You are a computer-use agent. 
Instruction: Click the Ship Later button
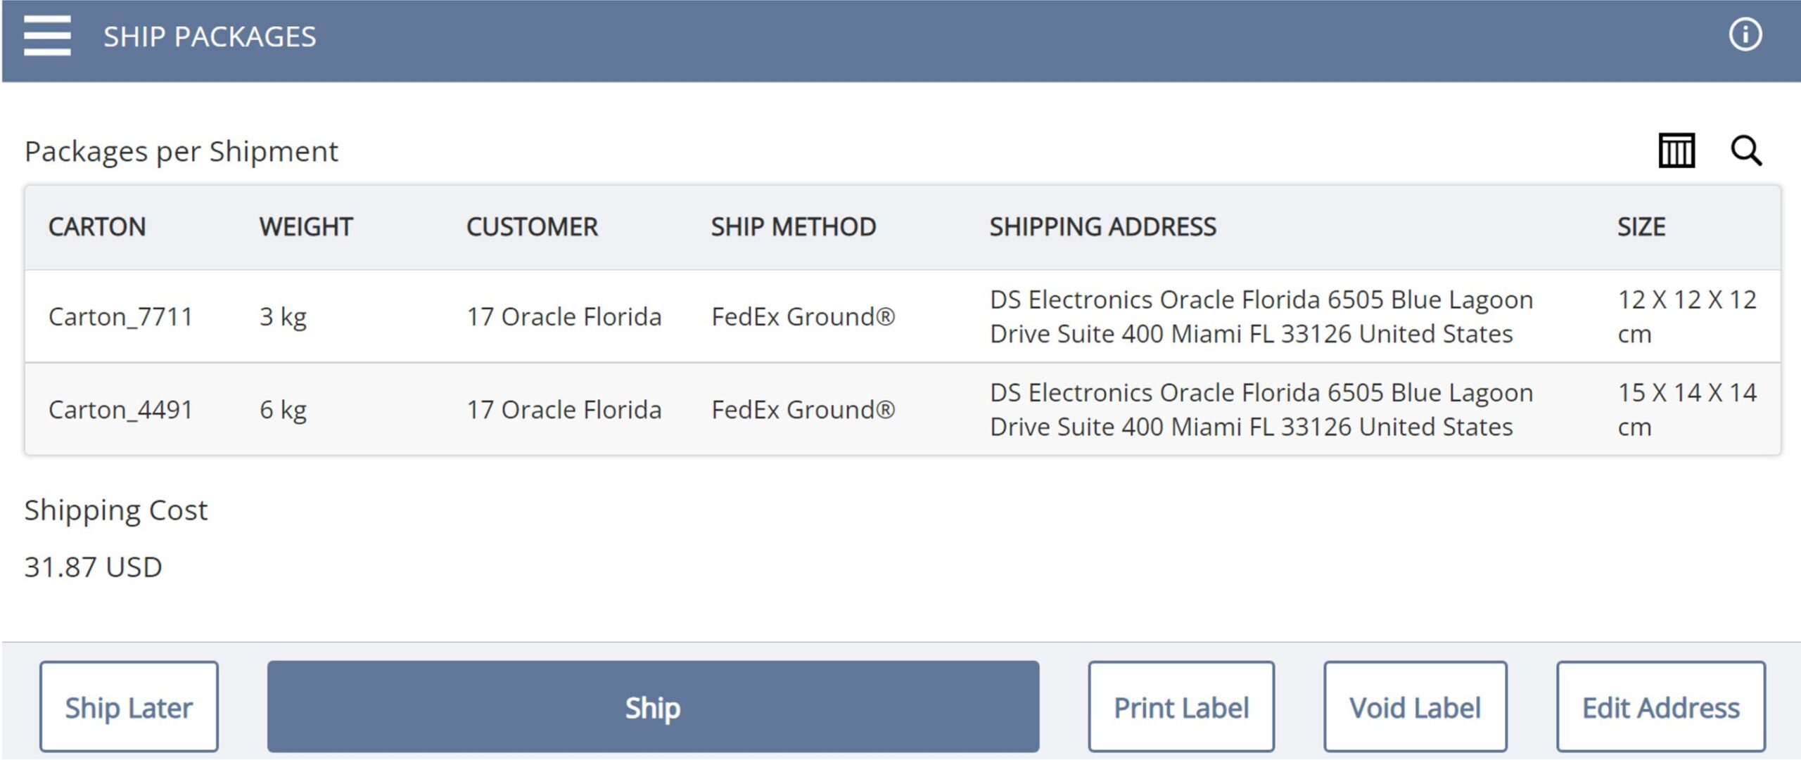tap(129, 707)
